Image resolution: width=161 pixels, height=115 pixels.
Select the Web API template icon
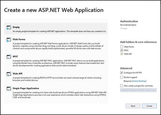click(x=9, y=74)
